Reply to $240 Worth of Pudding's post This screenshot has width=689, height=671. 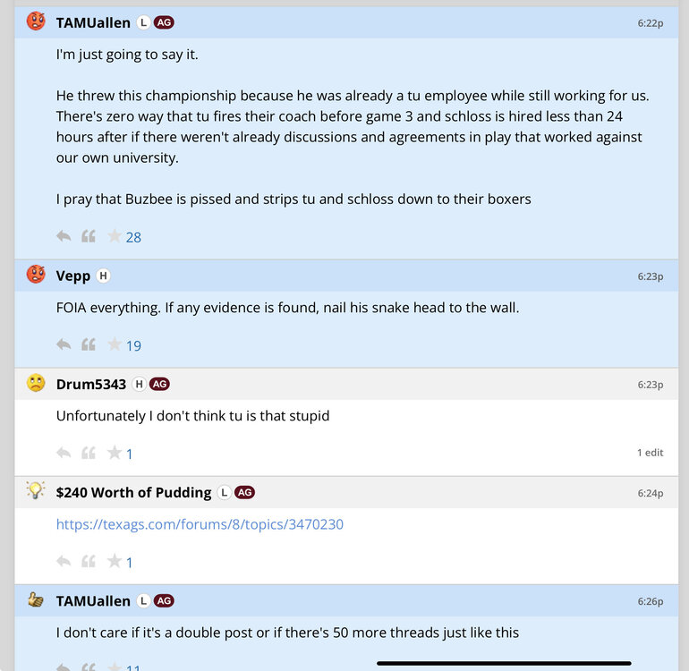(x=64, y=562)
